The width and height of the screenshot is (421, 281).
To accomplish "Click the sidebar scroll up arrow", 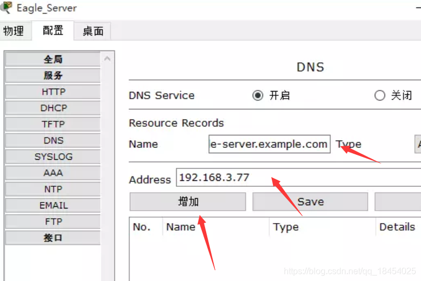I will pyautogui.click(x=107, y=58).
